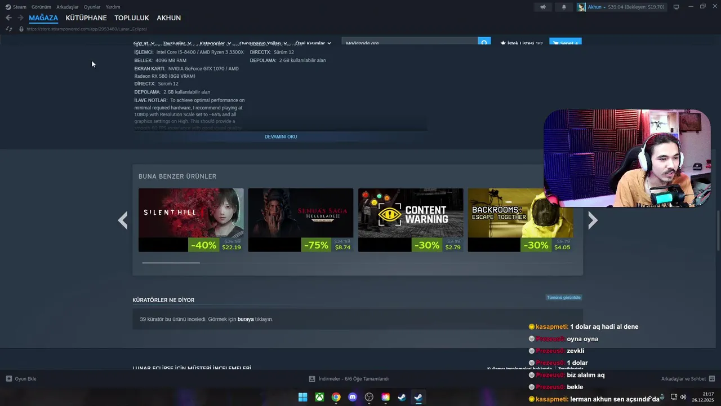Click the taskbar network icon
The width and height of the screenshot is (721, 406).
[674, 397]
